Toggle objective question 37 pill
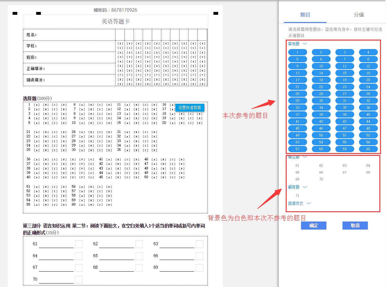 click(297, 114)
